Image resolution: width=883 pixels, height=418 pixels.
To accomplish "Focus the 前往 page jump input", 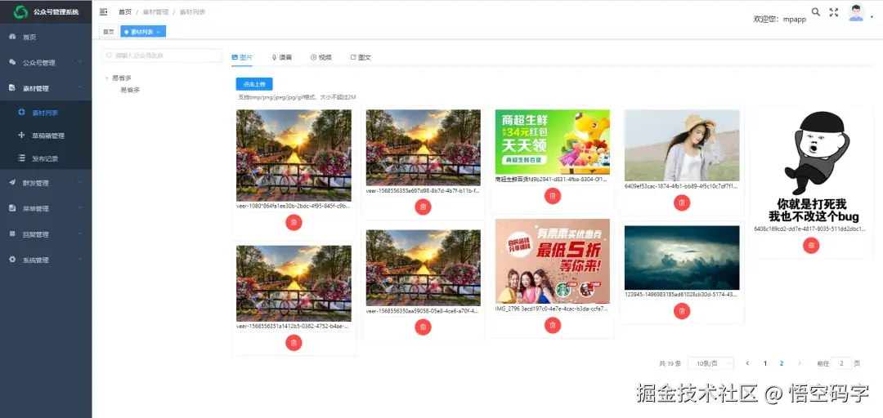I will [x=841, y=363].
